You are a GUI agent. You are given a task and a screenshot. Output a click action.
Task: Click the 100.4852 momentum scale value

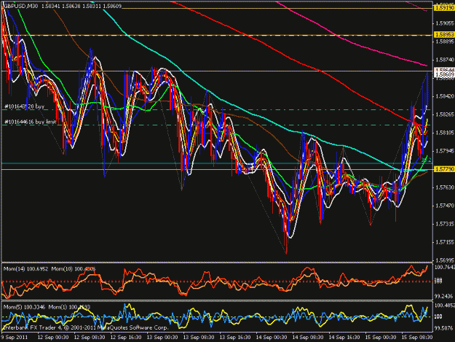click(x=445, y=306)
